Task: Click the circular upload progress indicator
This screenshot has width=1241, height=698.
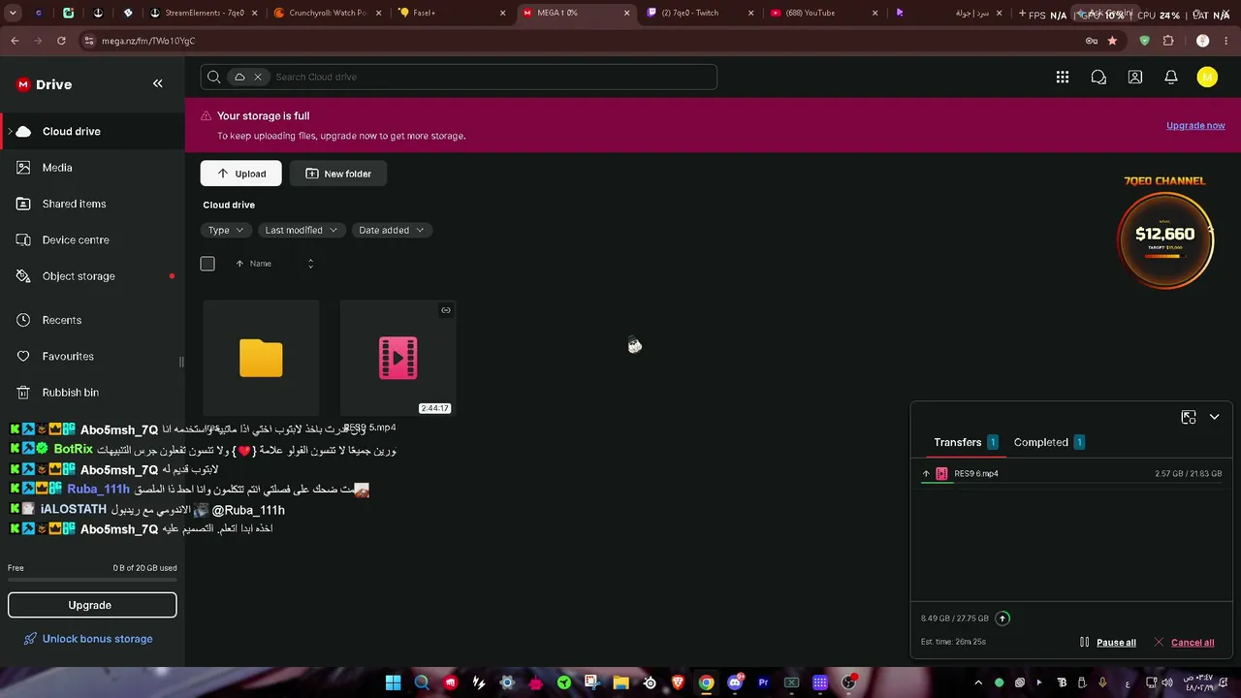Action: coord(1002,619)
